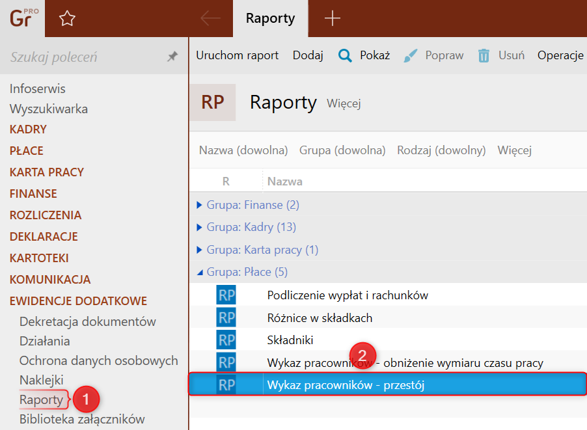Click the pin icon in search box
This screenshot has height=430, width=587.
point(172,57)
